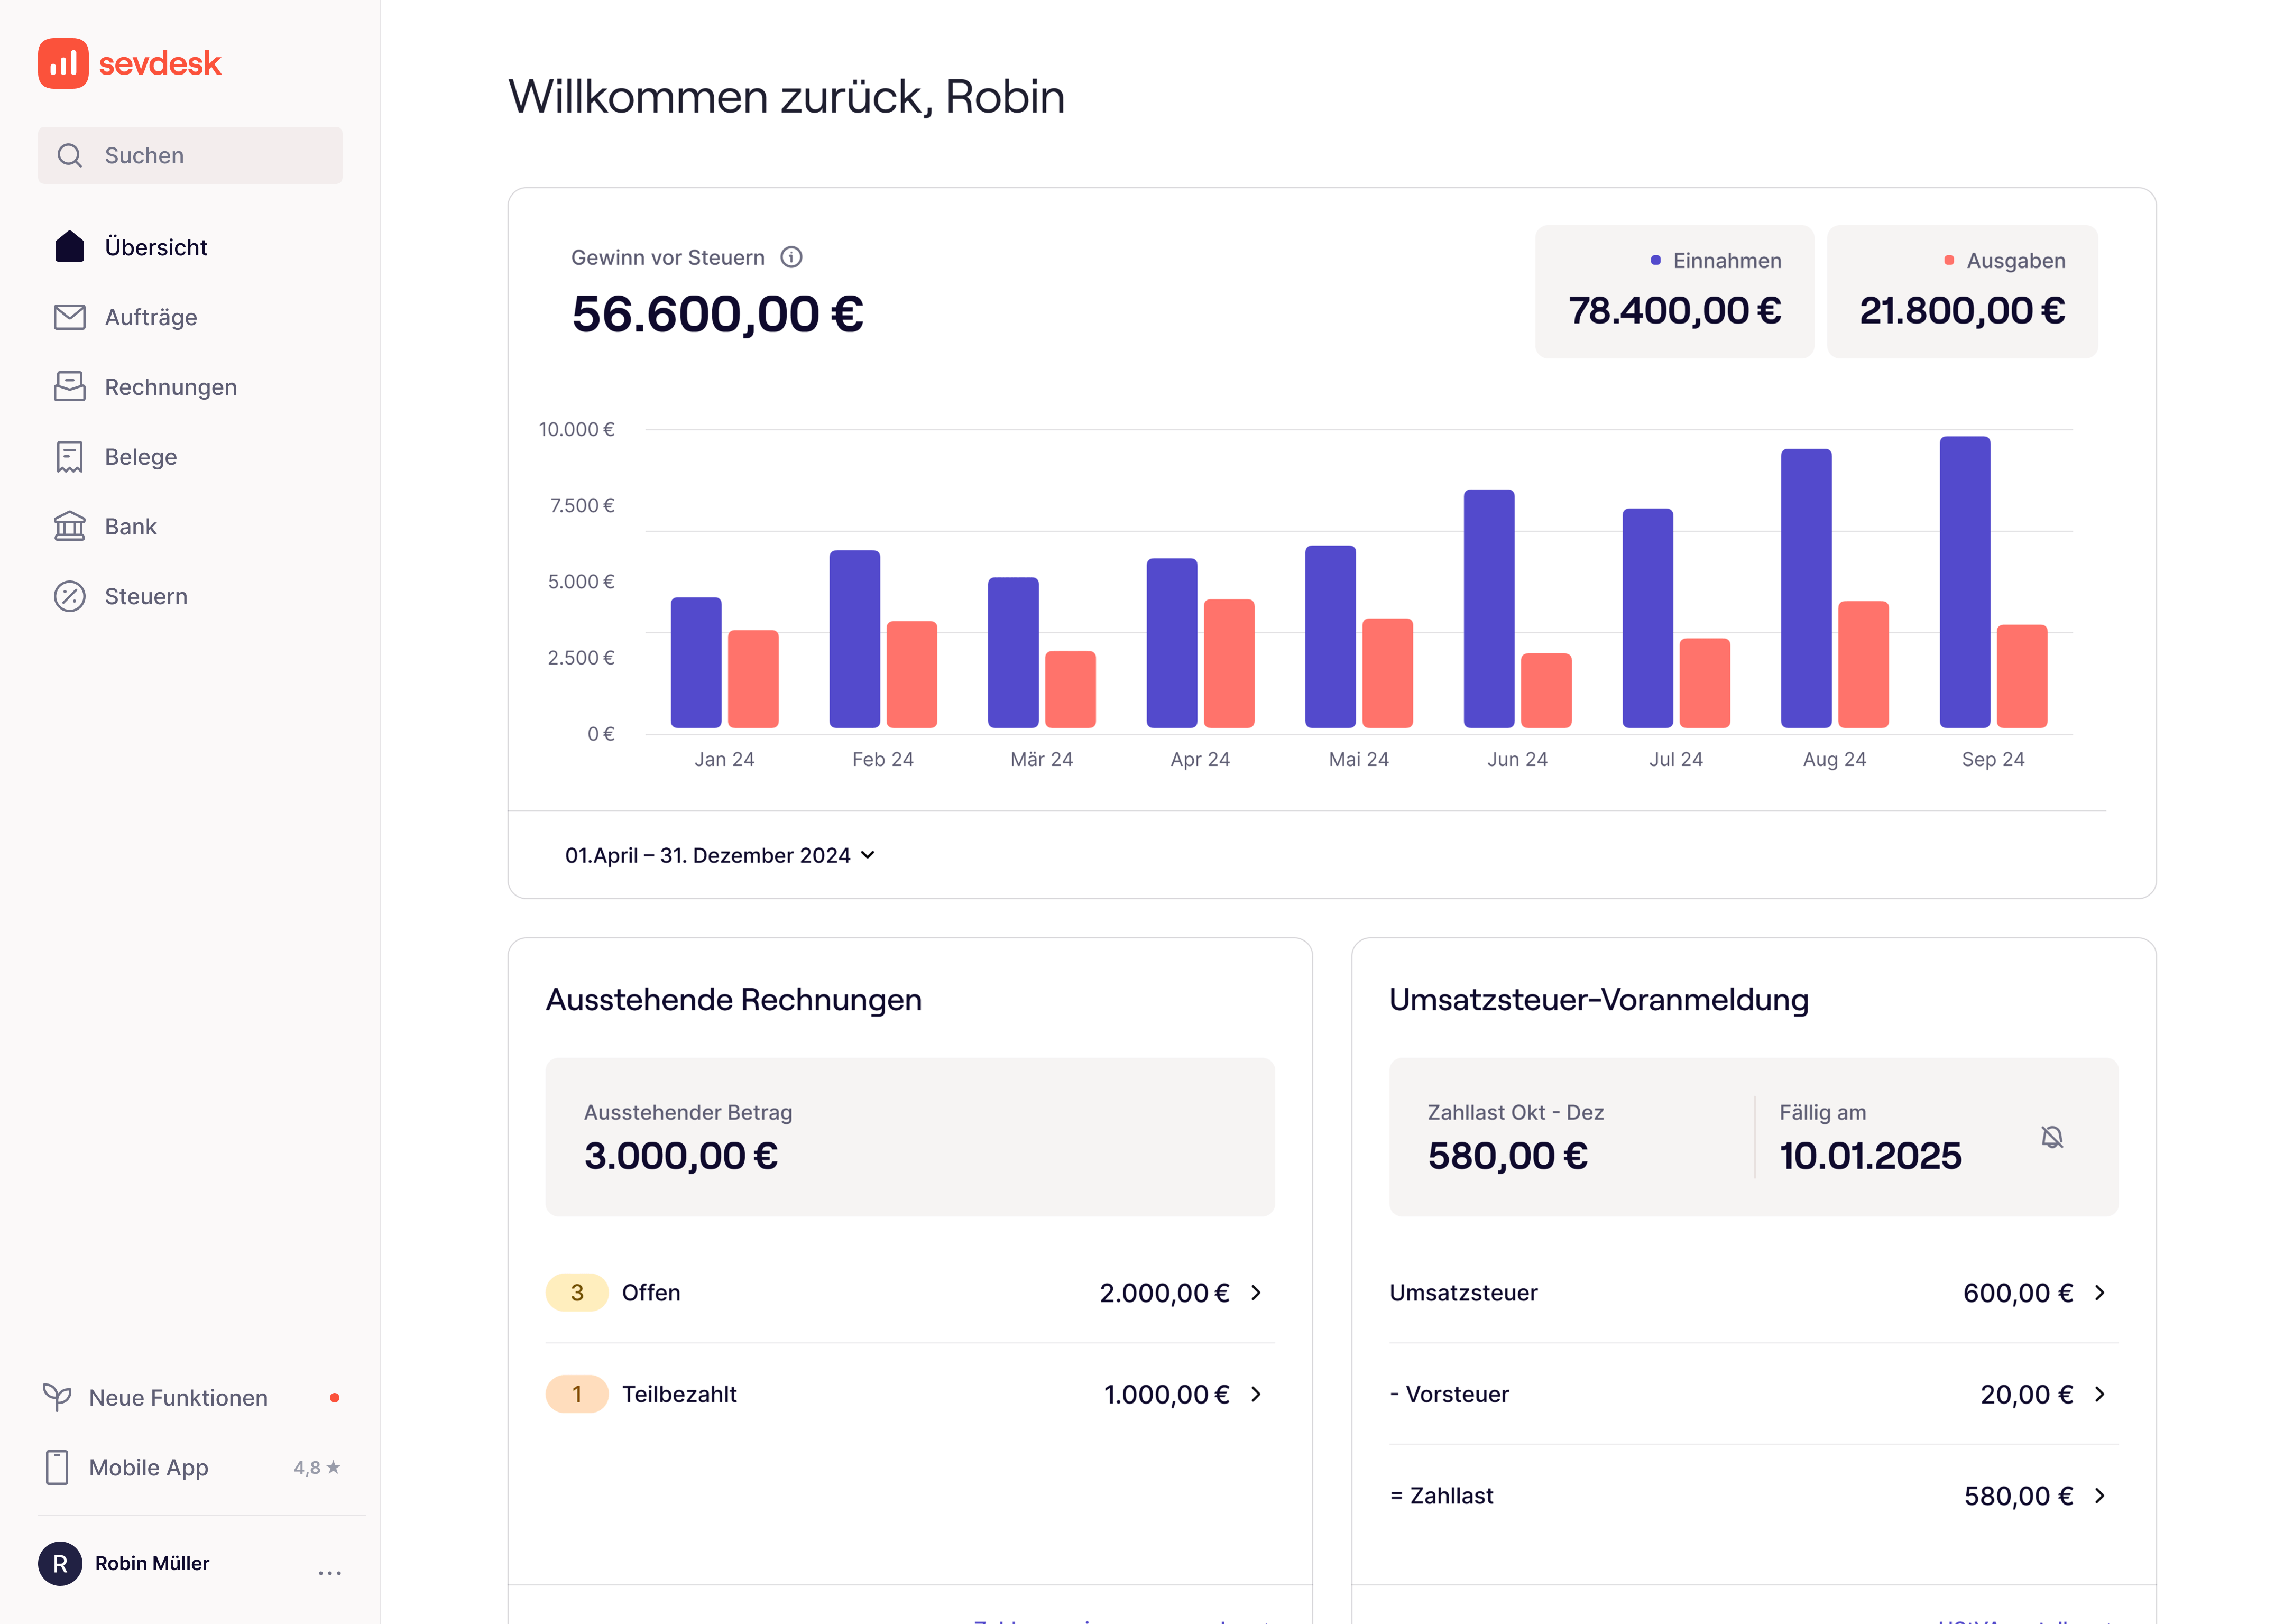
Task: Expand the Offen invoices row chevron
Action: click(1256, 1292)
